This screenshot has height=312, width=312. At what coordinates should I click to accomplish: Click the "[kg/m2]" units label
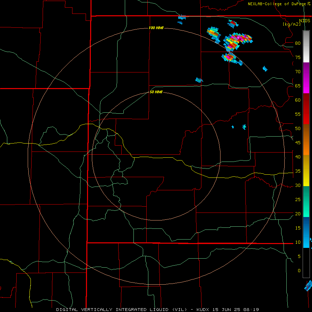292,24
